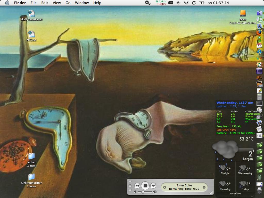264x198 pixels.
Task: Open the lenker folder on desktop
Action: (x=31, y=156)
